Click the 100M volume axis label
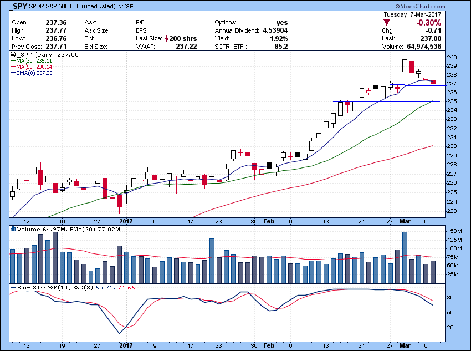The width and height of the screenshot is (471, 351). click(454, 248)
